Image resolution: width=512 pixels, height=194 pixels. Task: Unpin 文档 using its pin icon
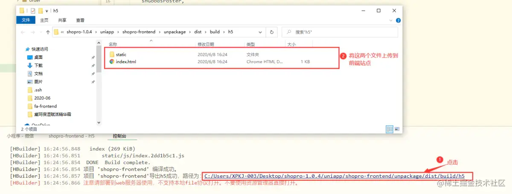pos(93,74)
